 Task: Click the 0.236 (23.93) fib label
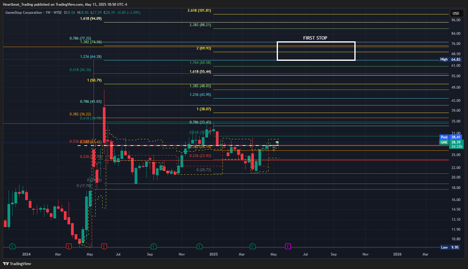tap(200, 156)
